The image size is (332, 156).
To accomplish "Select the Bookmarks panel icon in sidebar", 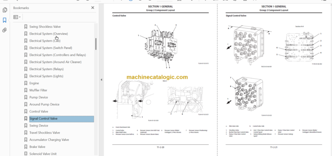I will (x=5, y=20).
